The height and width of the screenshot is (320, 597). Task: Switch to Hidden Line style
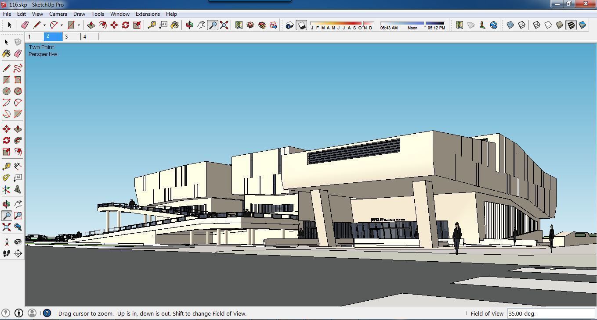[x=548, y=25]
